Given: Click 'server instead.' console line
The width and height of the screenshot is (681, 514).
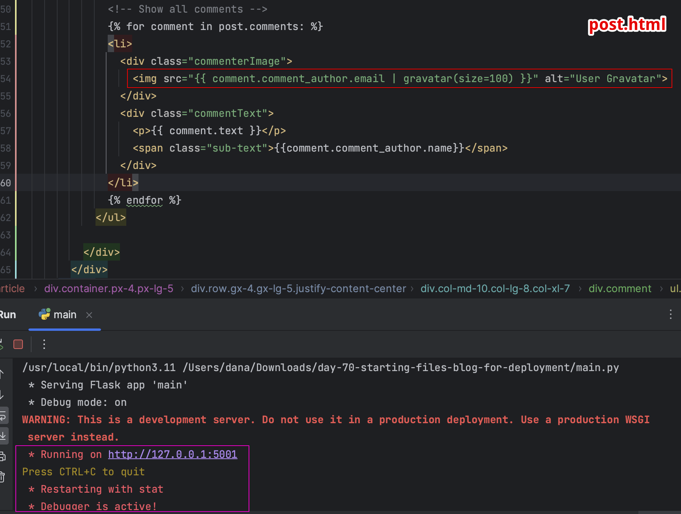Looking at the screenshot, I should click(x=73, y=437).
